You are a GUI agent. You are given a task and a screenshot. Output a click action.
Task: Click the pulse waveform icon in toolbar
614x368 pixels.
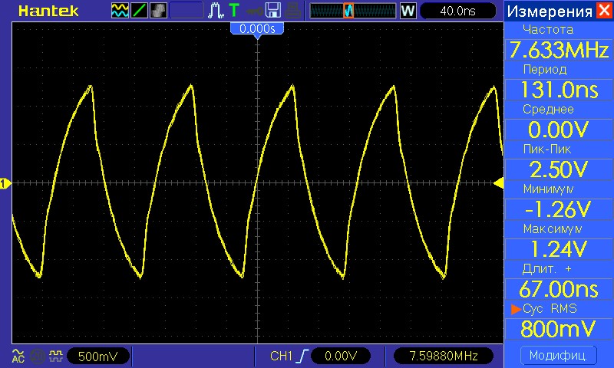(x=216, y=11)
